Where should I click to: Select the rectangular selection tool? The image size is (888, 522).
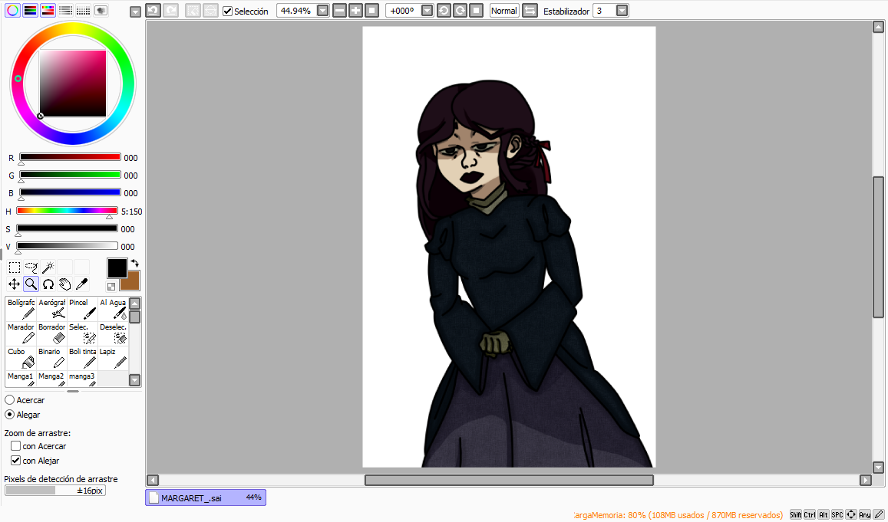pyautogui.click(x=14, y=268)
